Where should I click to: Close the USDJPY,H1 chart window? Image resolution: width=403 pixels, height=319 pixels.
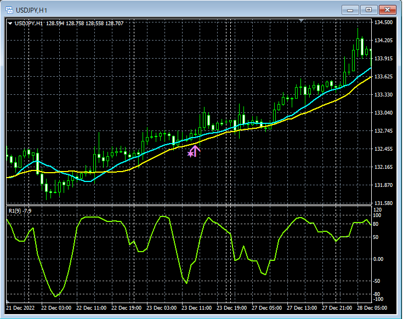pyautogui.click(x=387, y=10)
